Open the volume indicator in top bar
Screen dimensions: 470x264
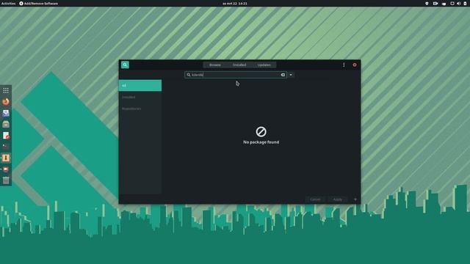[x=458, y=4]
